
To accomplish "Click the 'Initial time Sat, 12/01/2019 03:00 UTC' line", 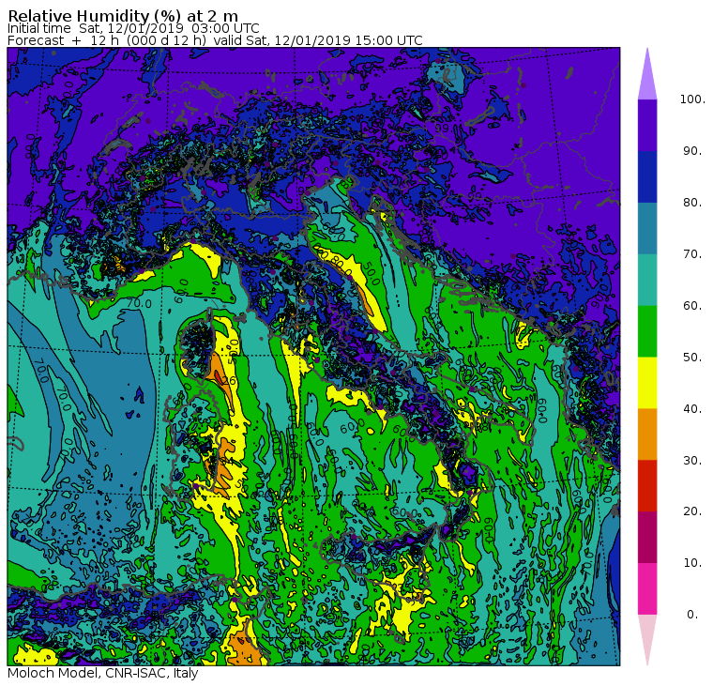I will coord(133,29).
